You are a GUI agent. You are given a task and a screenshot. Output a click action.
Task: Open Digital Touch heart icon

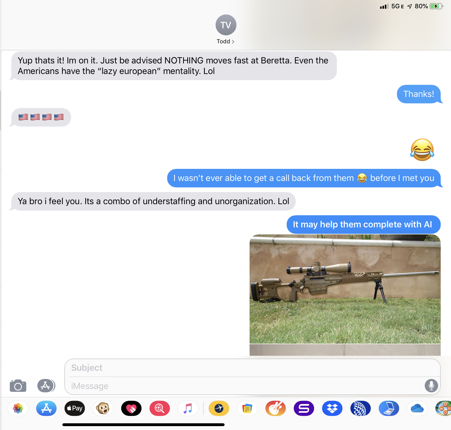pos(131,408)
